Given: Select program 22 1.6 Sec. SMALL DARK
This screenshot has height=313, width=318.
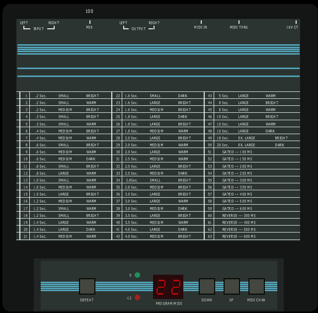Looking at the screenshot, I should pos(158,96).
